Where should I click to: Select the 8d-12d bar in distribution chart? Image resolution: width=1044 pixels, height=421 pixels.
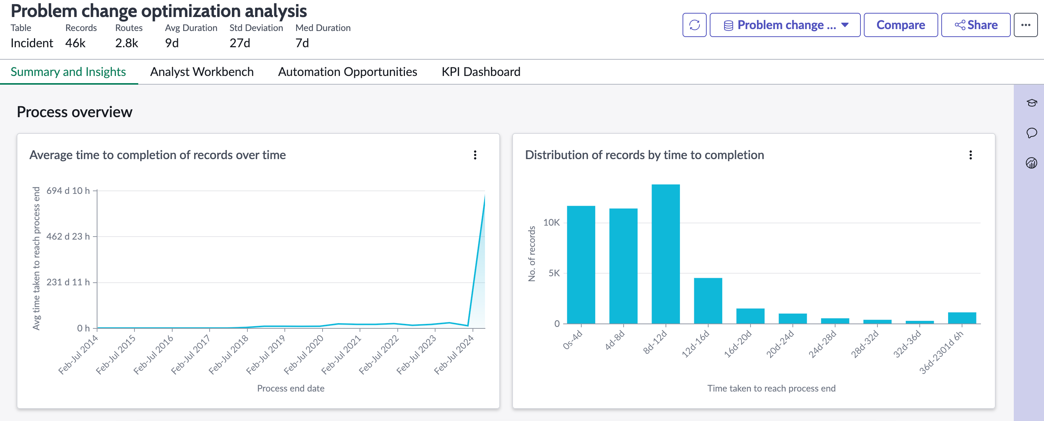666,254
